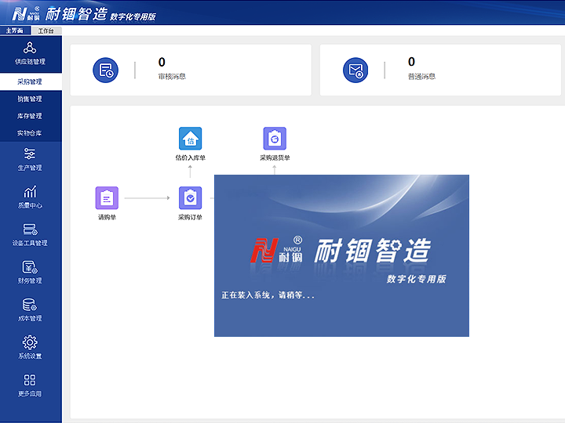Click the 系统设置 sidebar label

pos(31,356)
